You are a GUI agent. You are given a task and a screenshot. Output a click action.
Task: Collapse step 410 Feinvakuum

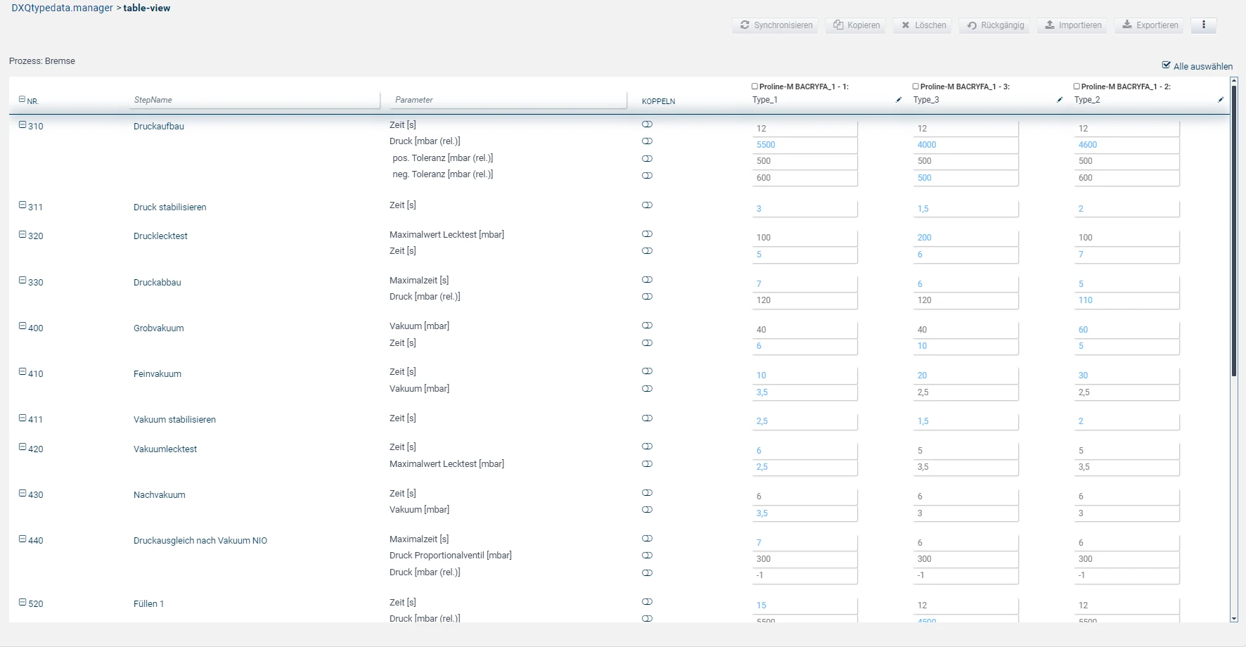coord(23,372)
